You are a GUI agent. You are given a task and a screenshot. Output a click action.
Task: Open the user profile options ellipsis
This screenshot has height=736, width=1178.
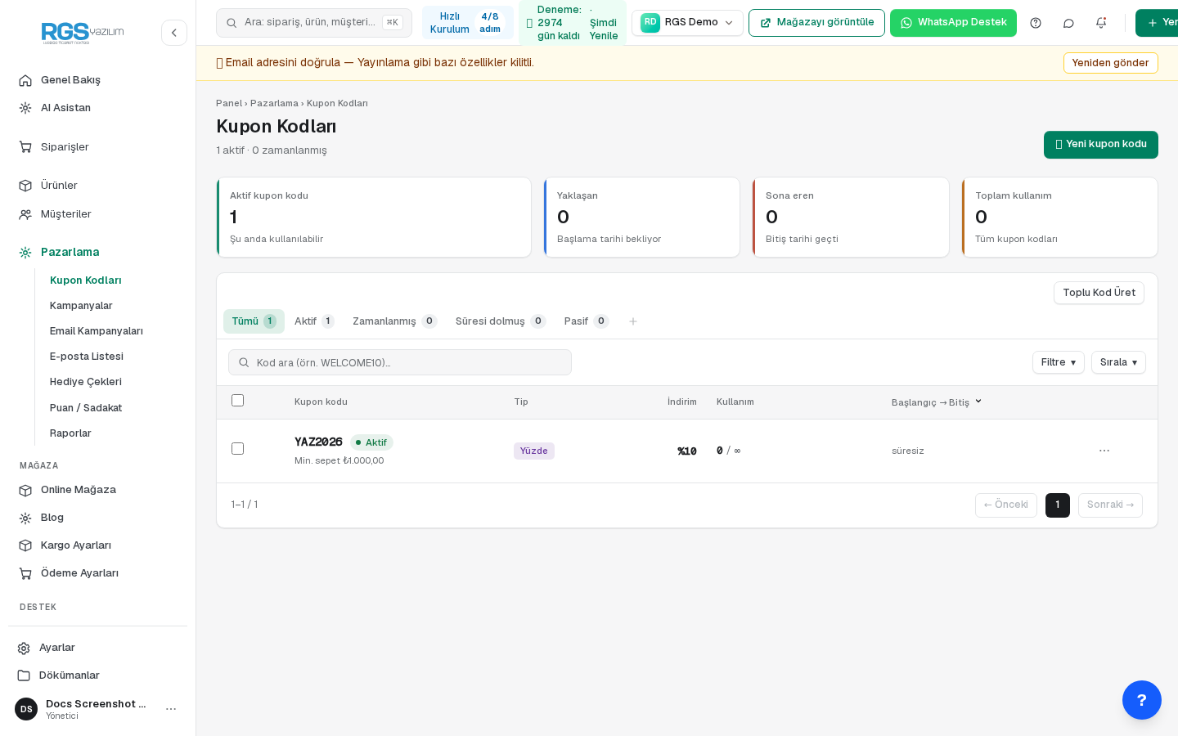(x=171, y=709)
